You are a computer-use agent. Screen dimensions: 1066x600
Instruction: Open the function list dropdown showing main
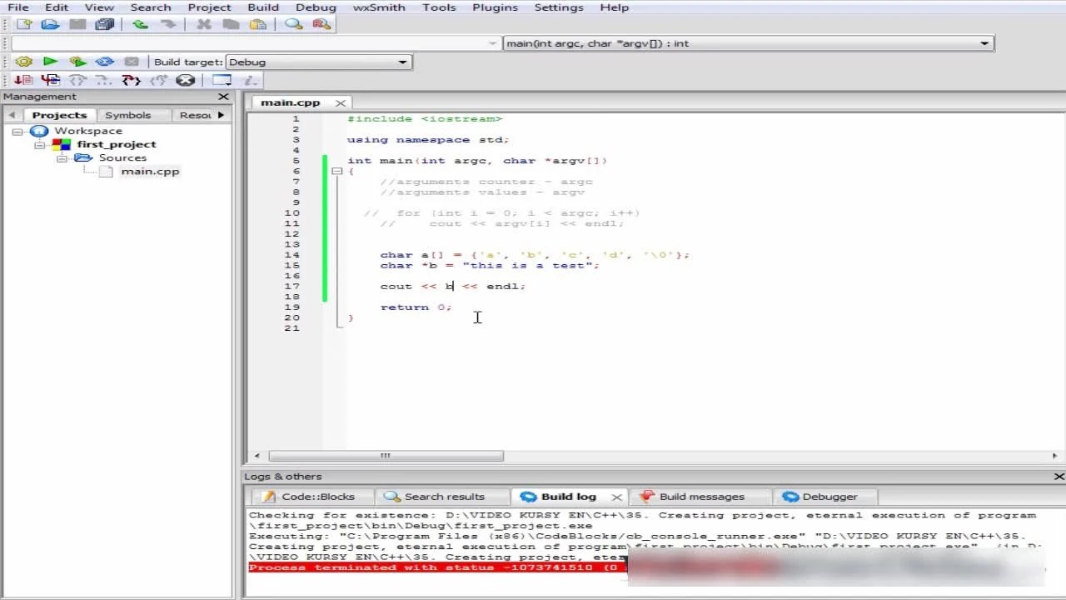coord(984,43)
